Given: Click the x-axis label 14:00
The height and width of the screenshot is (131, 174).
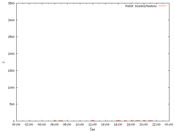Looking at the screenshot, I should coord(105,124).
